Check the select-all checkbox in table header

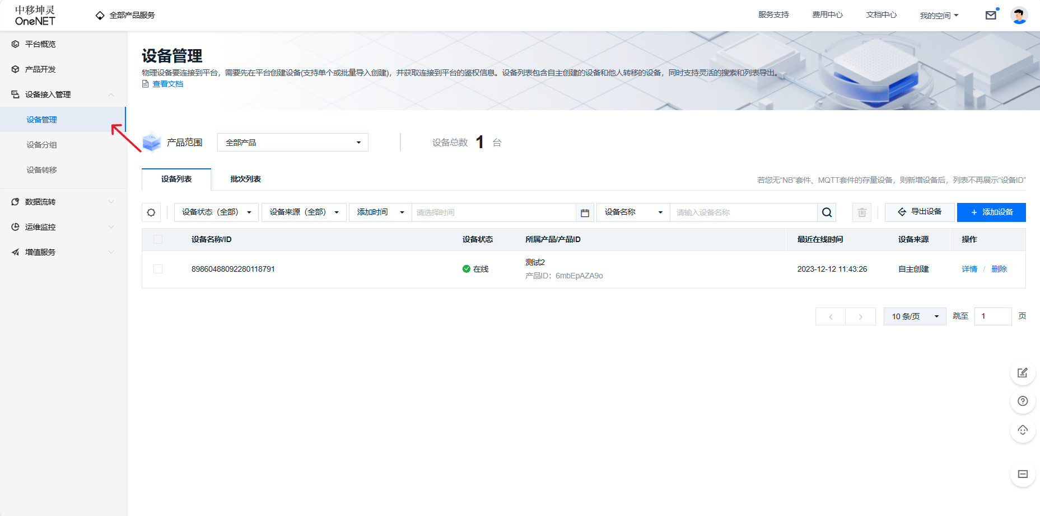158,239
